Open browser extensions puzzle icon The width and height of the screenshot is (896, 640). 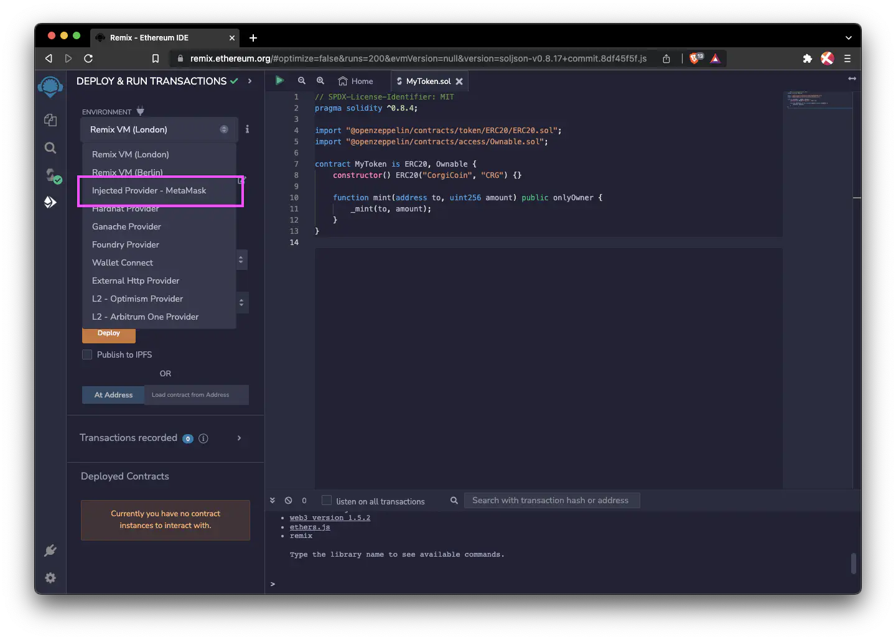[x=807, y=58]
